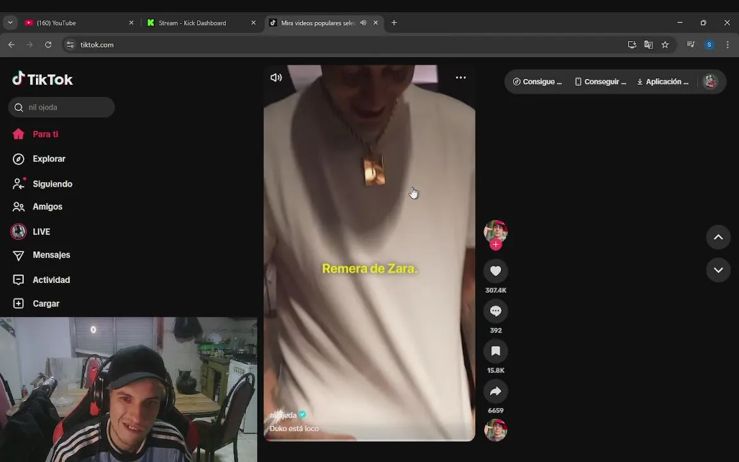
Task: Open the Chrome profile 'S' icon
Action: click(709, 45)
